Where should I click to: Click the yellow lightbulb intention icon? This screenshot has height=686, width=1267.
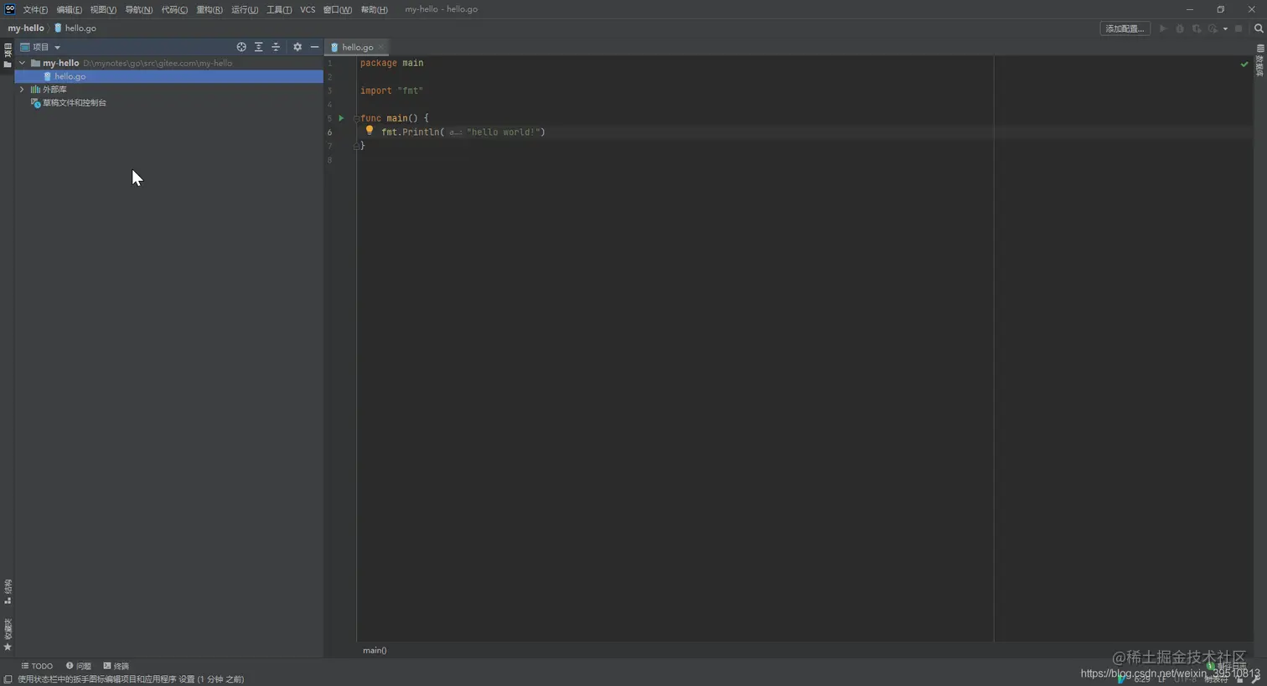coord(369,131)
